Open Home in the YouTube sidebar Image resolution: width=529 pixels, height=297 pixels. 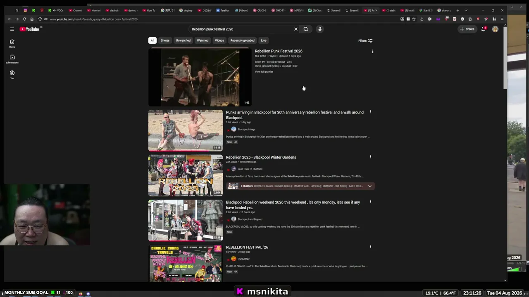(12, 43)
